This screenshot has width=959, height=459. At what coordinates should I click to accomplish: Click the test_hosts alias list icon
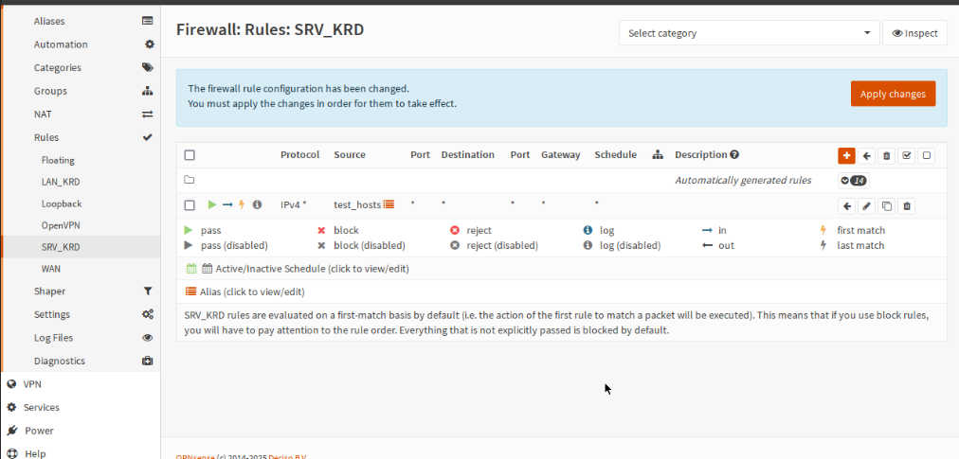tap(389, 204)
